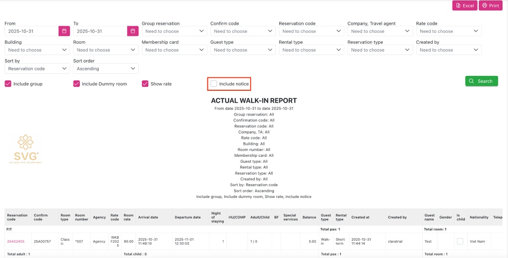The image size is (508, 258).
Task: Open the Sort order dropdown
Action: (x=106, y=68)
